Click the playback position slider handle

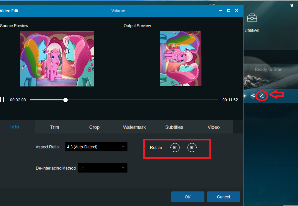[66, 100]
